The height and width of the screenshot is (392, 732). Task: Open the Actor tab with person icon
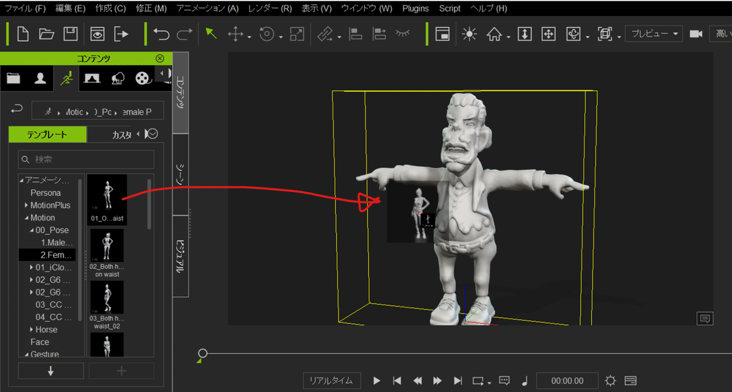(x=40, y=78)
